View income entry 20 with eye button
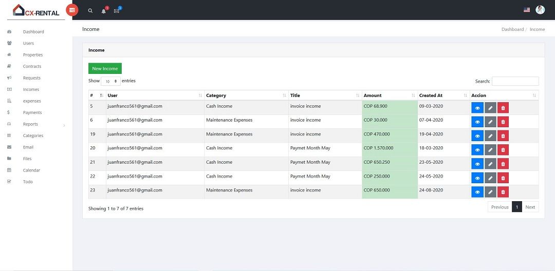 tap(477, 150)
